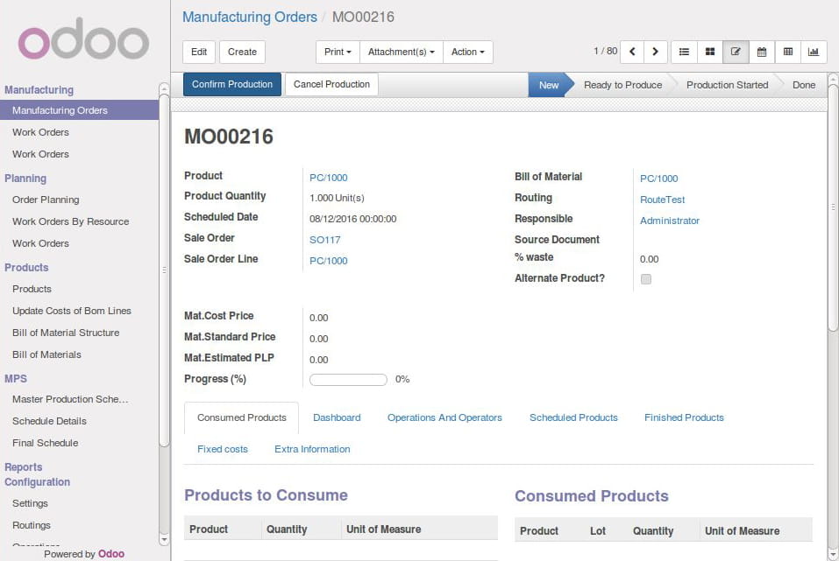Open the Action dropdown

coord(467,52)
